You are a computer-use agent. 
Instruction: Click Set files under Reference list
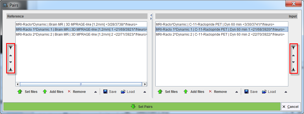click(x=28, y=92)
